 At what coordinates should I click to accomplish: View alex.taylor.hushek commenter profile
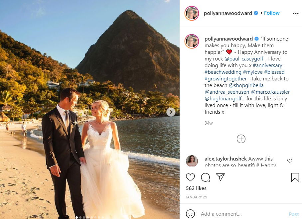[192, 161]
